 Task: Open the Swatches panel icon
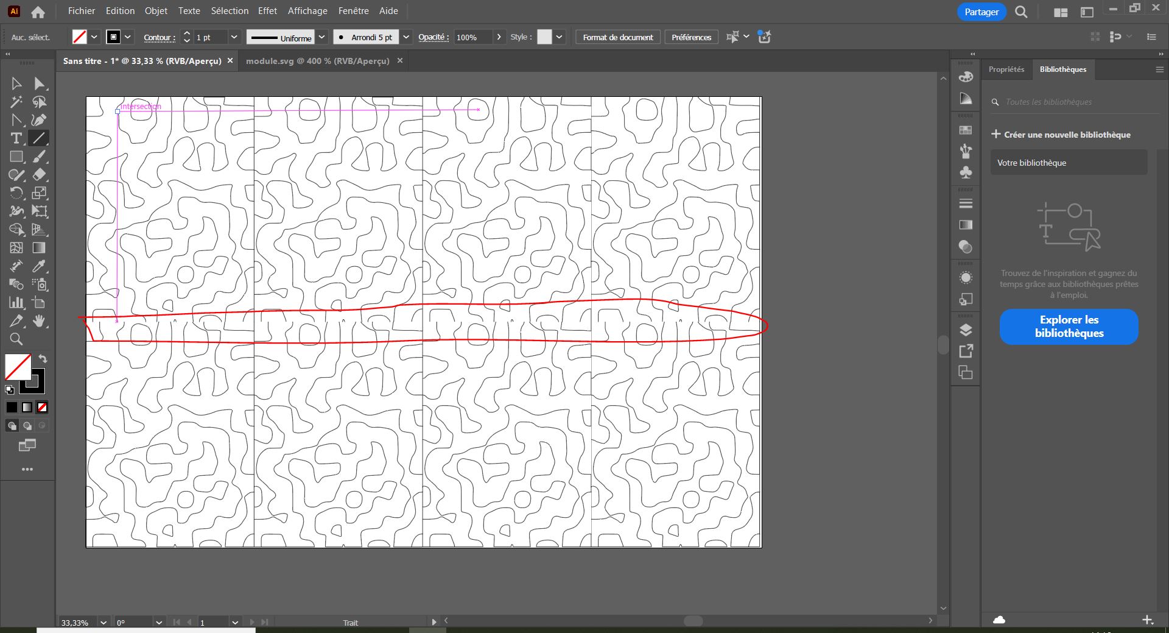point(966,130)
